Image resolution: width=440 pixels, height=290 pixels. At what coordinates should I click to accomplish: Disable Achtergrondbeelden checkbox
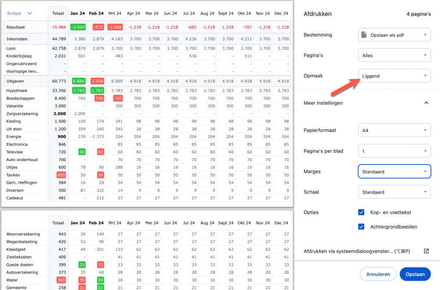click(361, 227)
